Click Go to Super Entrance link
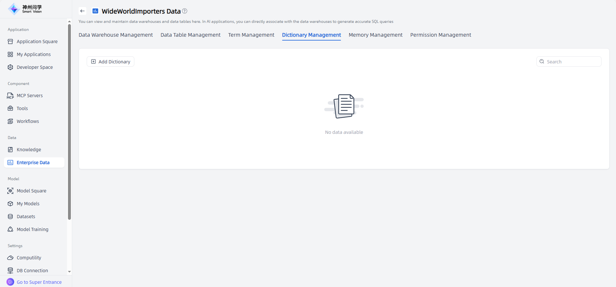The height and width of the screenshot is (287, 616). tap(39, 282)
